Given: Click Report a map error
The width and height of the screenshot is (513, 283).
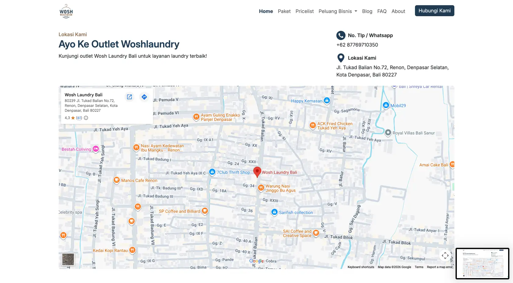Looking at the screenshot, I should pyautogui.click(x=440, y=267).
